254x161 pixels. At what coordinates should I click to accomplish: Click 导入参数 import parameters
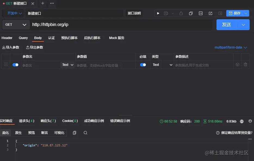pos(11,47)
